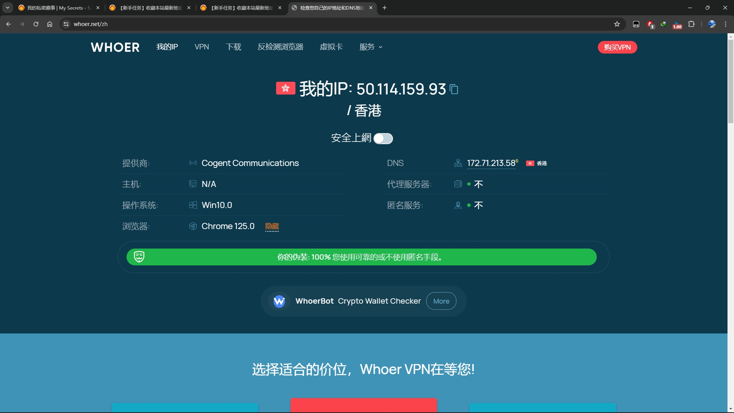Image resolution: width=734 pixels, height=413 pixels.
Task: Close the My Secrets tab
Action: [x=98, y=8]
